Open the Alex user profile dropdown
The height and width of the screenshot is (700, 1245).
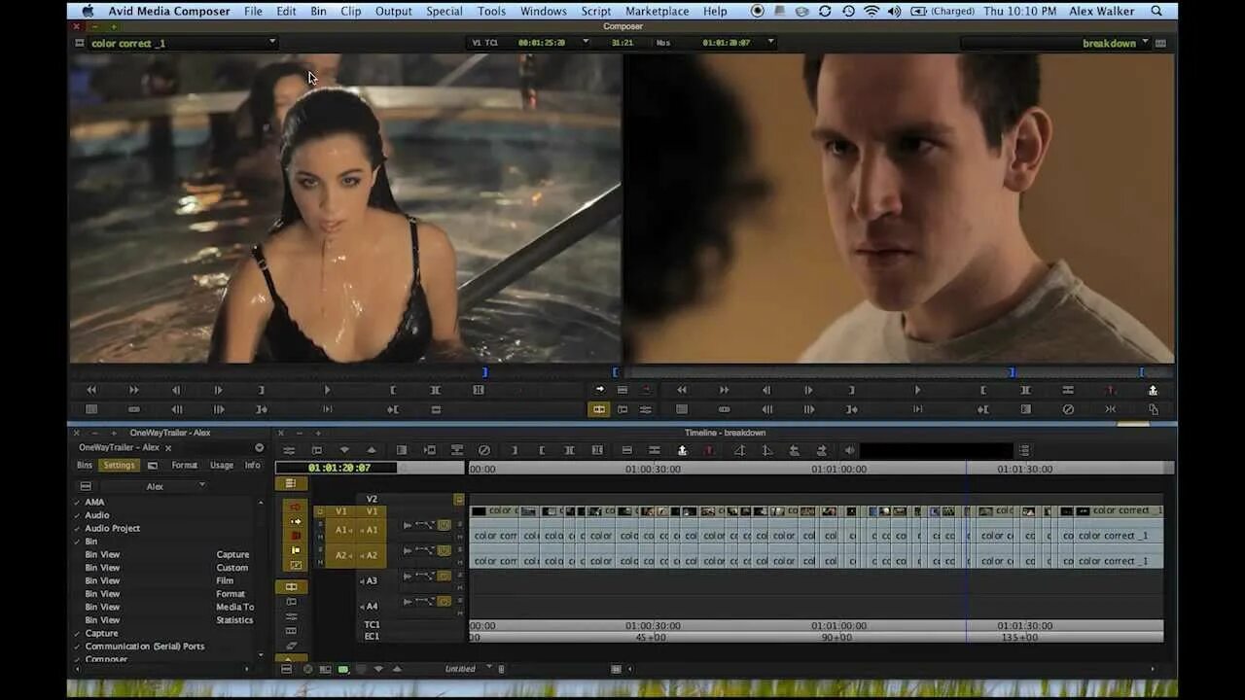pyautogui.click(x=202, y=485)
